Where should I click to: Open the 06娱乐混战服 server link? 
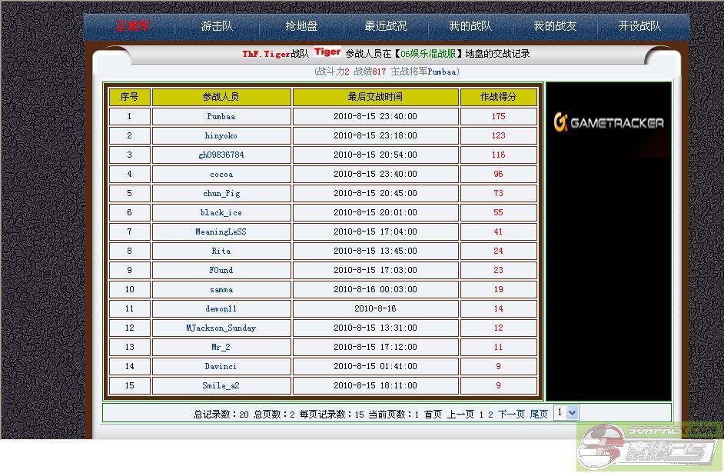point(430,54)
